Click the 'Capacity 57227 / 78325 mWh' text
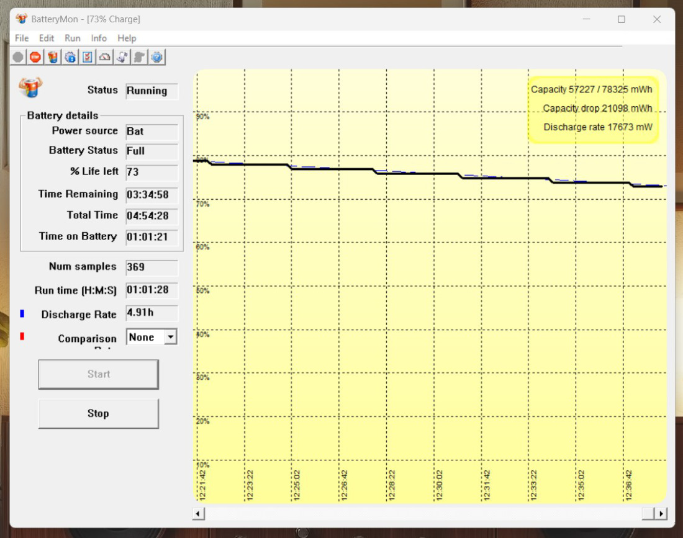Screen dimensions: 683x538 click(x=591, y=89)
